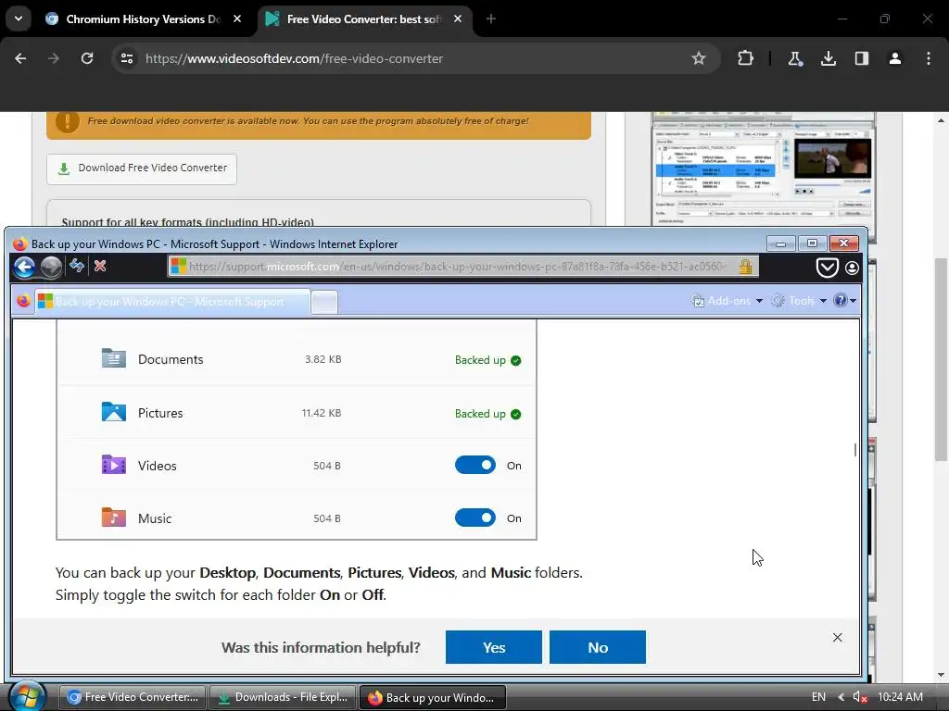Answer No to the helpful prompt

click(x=598, y=647)
